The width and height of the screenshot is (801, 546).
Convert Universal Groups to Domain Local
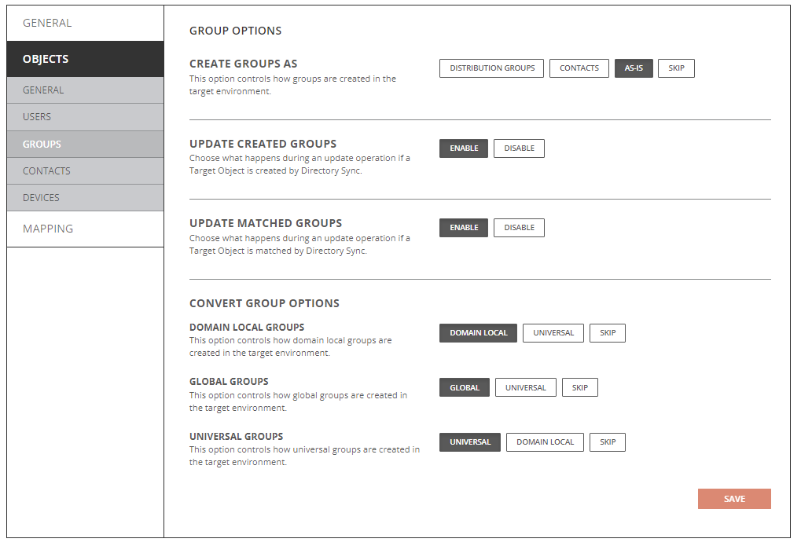(545, 442)
